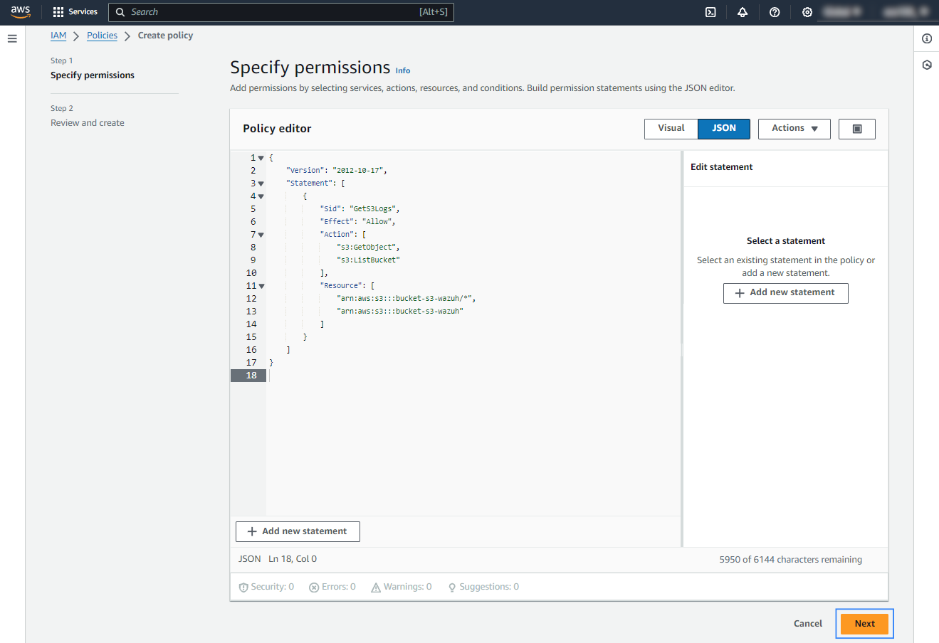Image resolution: width=939 pixels, height=643 pixels.
Task: Collapse the Resource array at line 11
Action: point(261,286)
